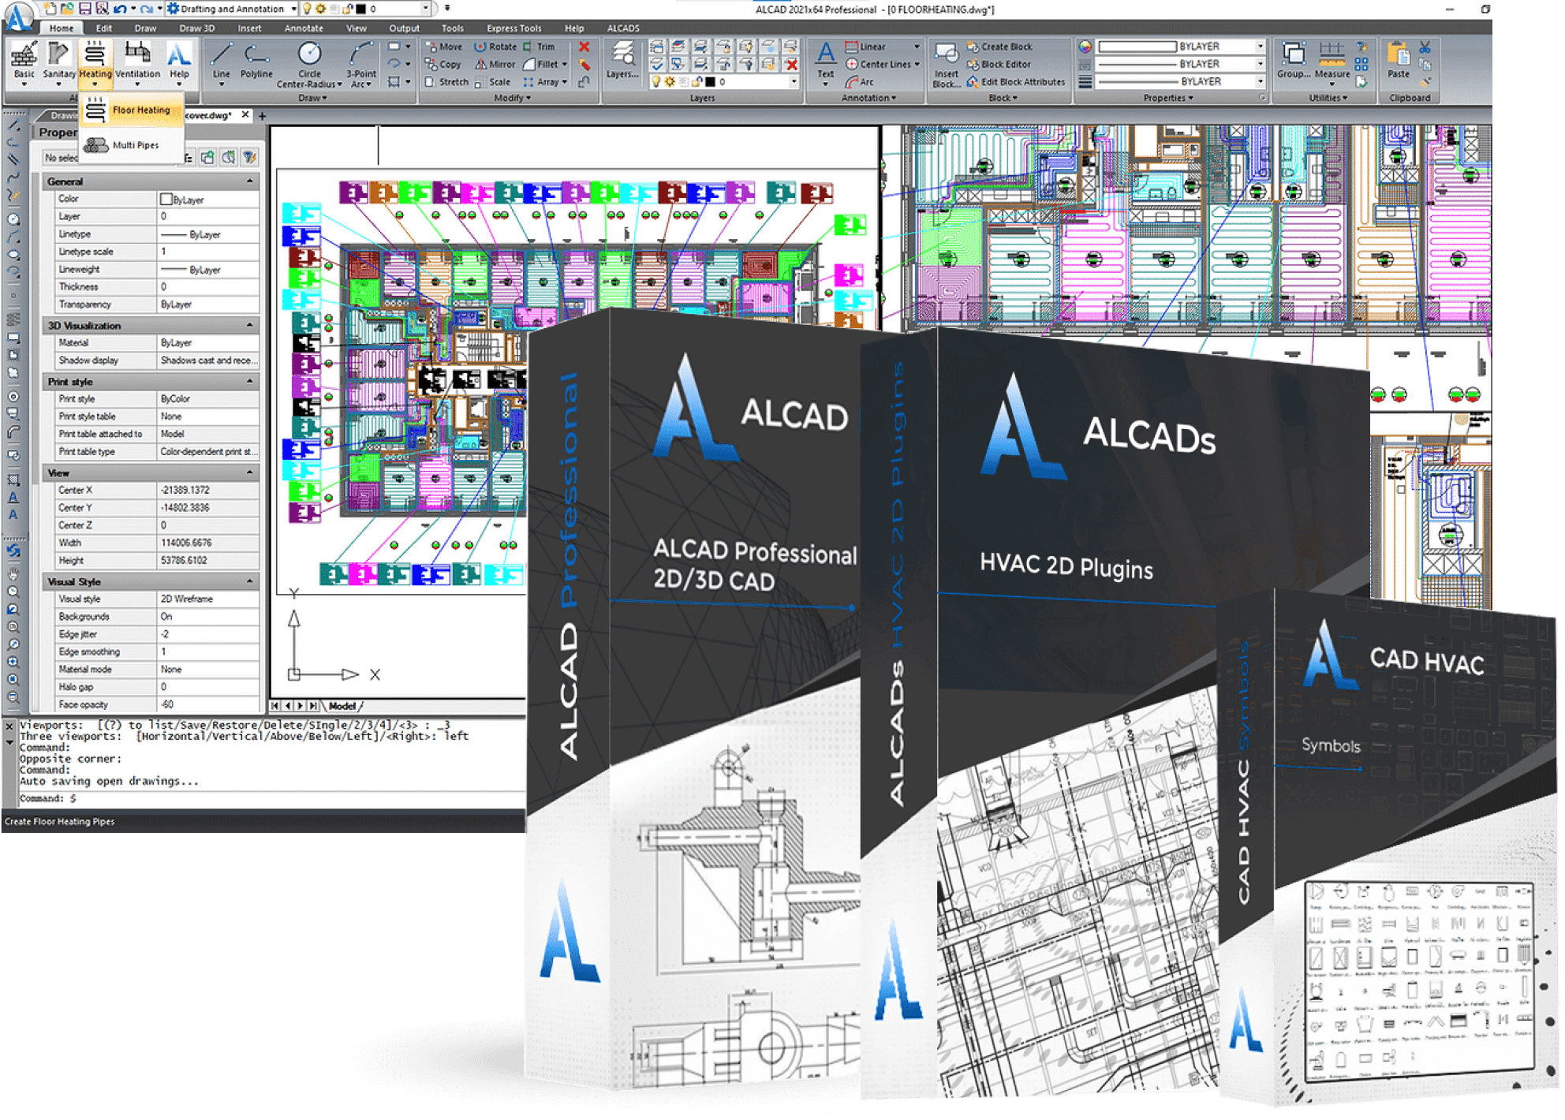The image size is (1565, 1120).
Task: Open the Ventilation duct tool
Action: coord(137,62)
